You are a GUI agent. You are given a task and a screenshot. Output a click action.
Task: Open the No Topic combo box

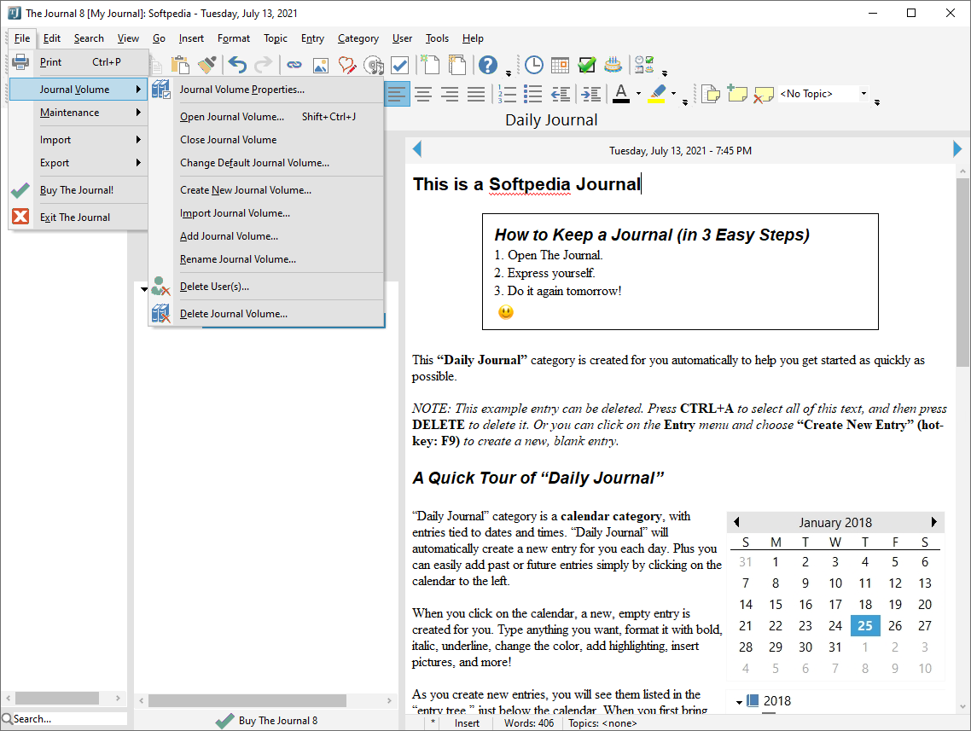click(823, 94)
